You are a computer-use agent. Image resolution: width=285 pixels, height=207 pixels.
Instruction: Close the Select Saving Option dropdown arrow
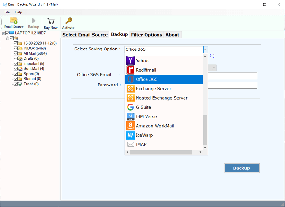pos(205,50)
